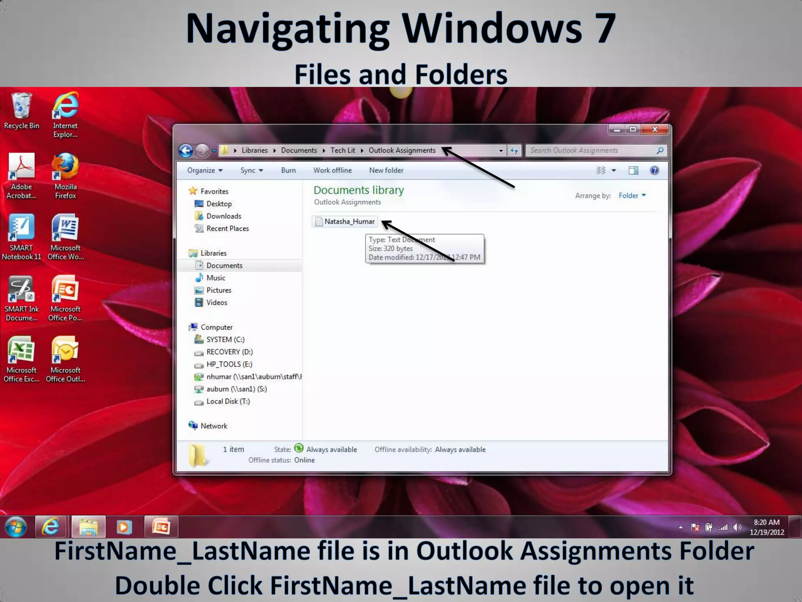Select Tech Lit in breadcrumb path
The image size is (802, 602).
point(343,150)
